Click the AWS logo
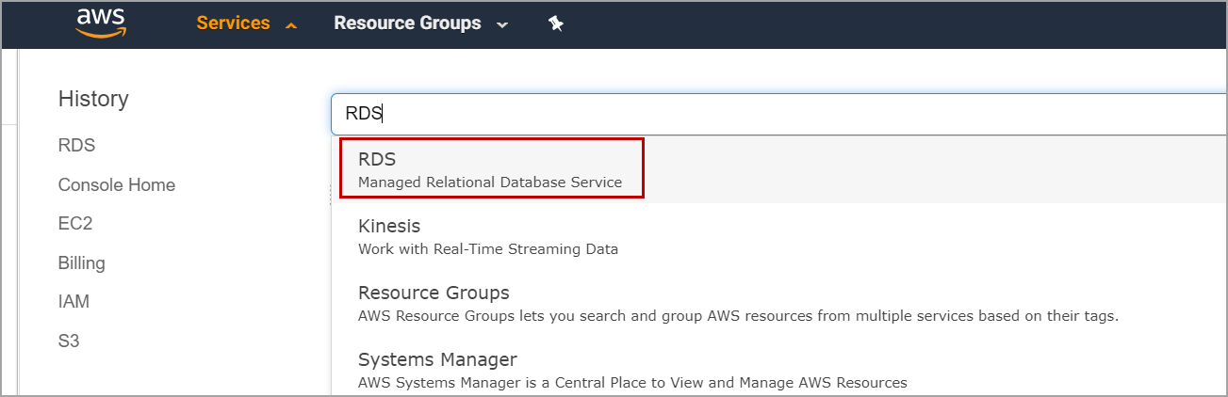 (x=101, y=24)
